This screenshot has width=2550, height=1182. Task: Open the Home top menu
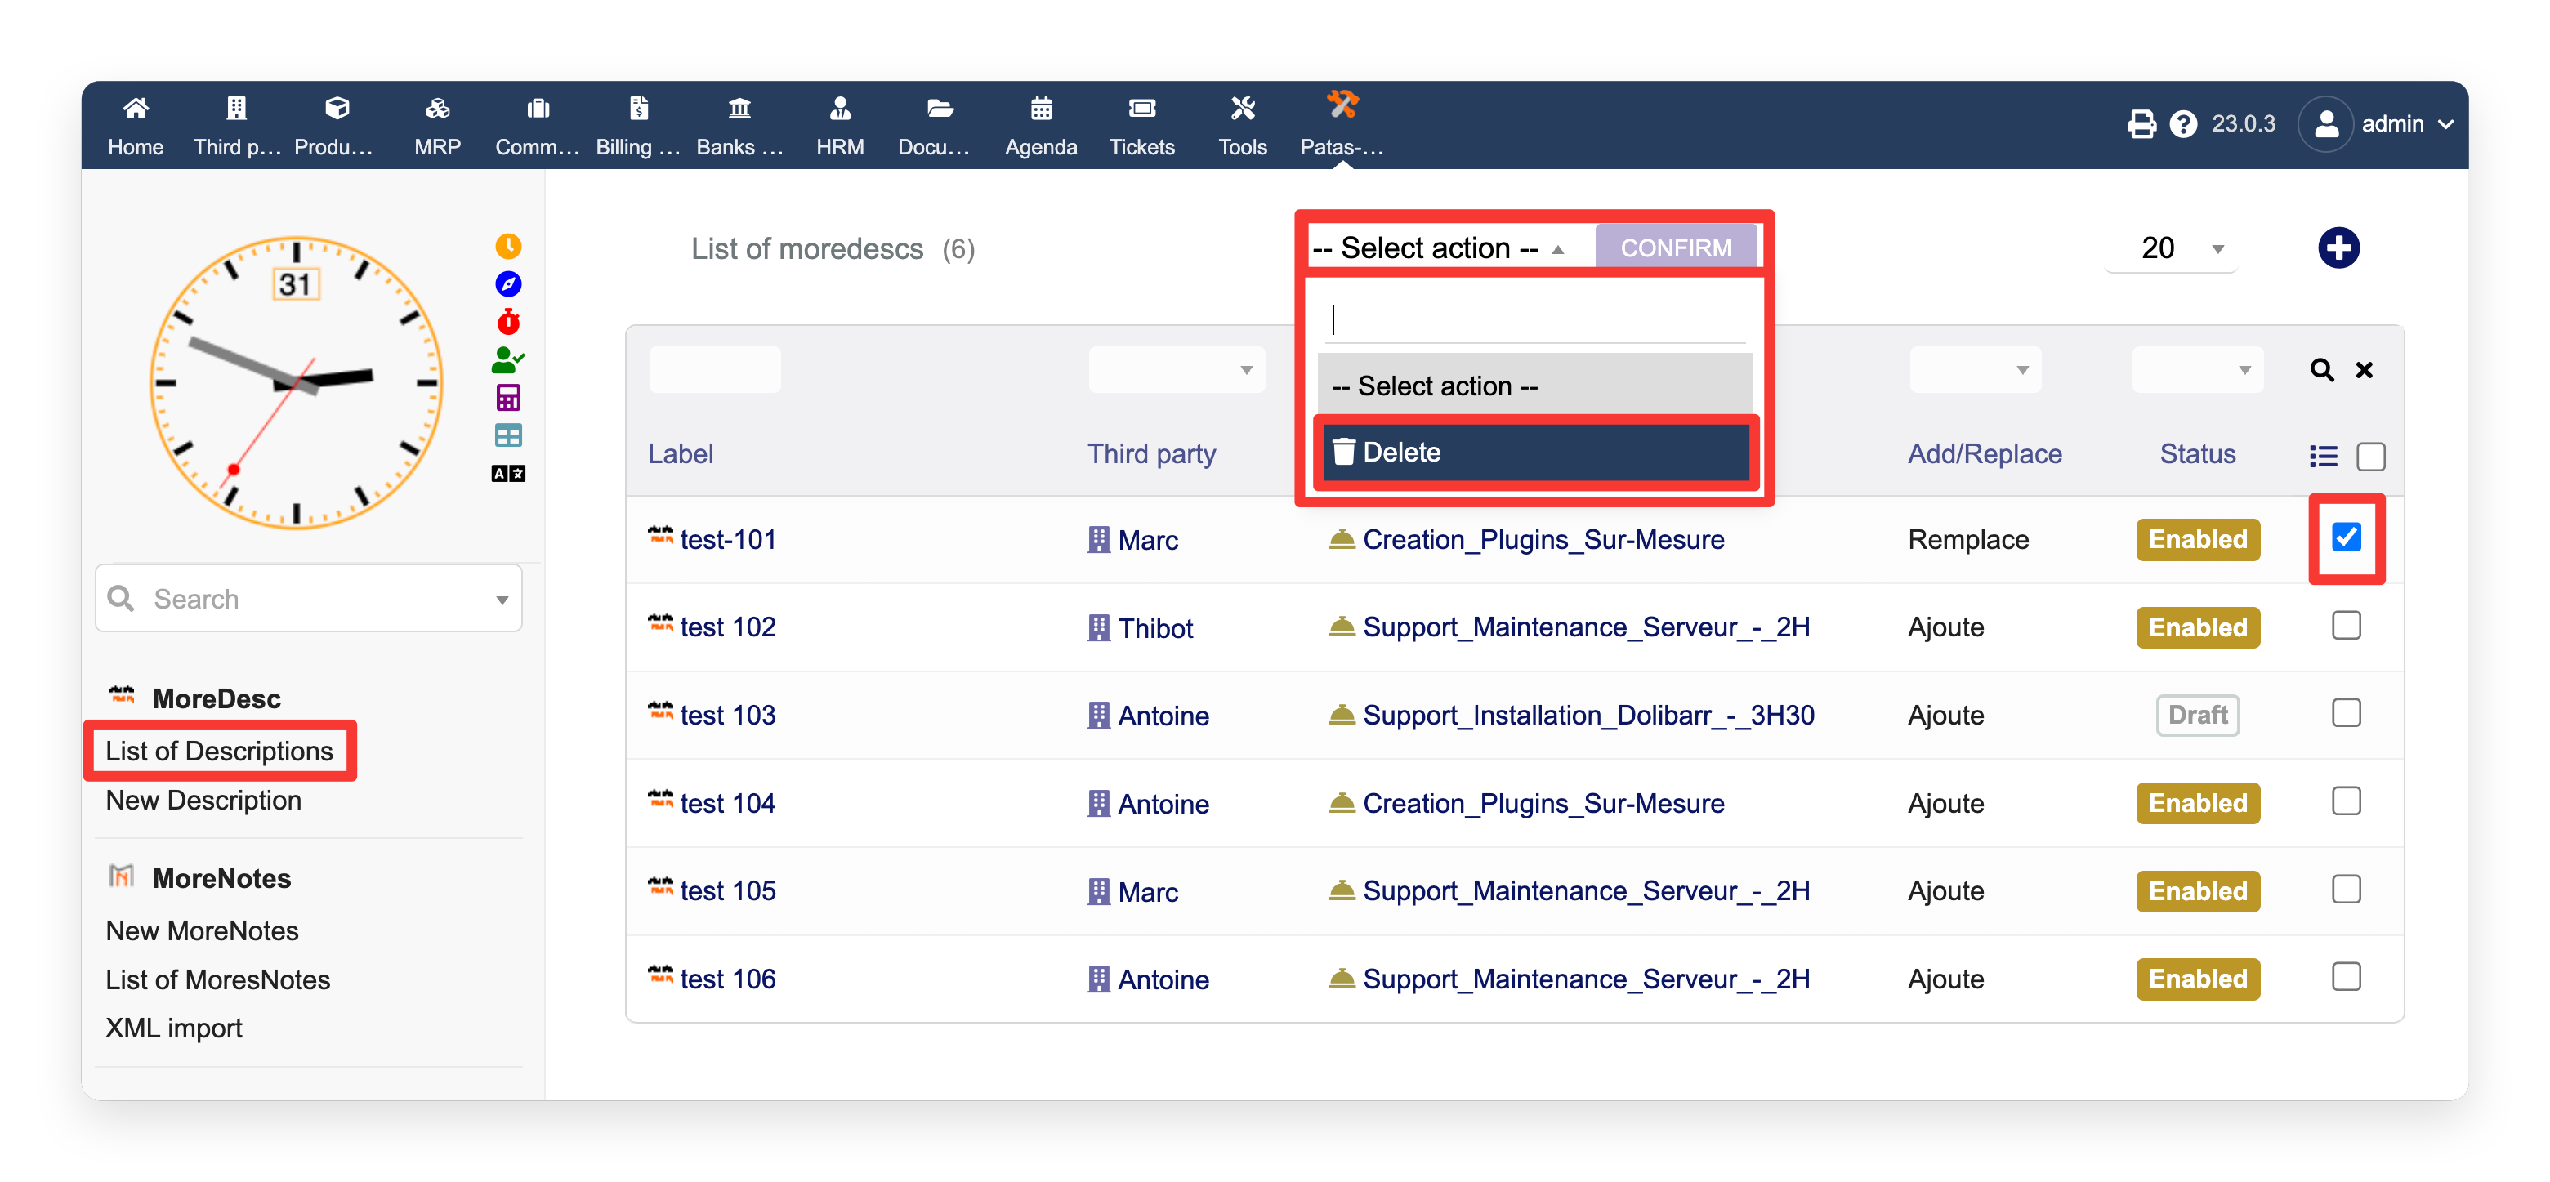click(136, 126)
